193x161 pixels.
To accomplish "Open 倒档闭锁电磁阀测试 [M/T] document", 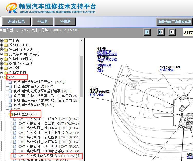I will point(34,87).
